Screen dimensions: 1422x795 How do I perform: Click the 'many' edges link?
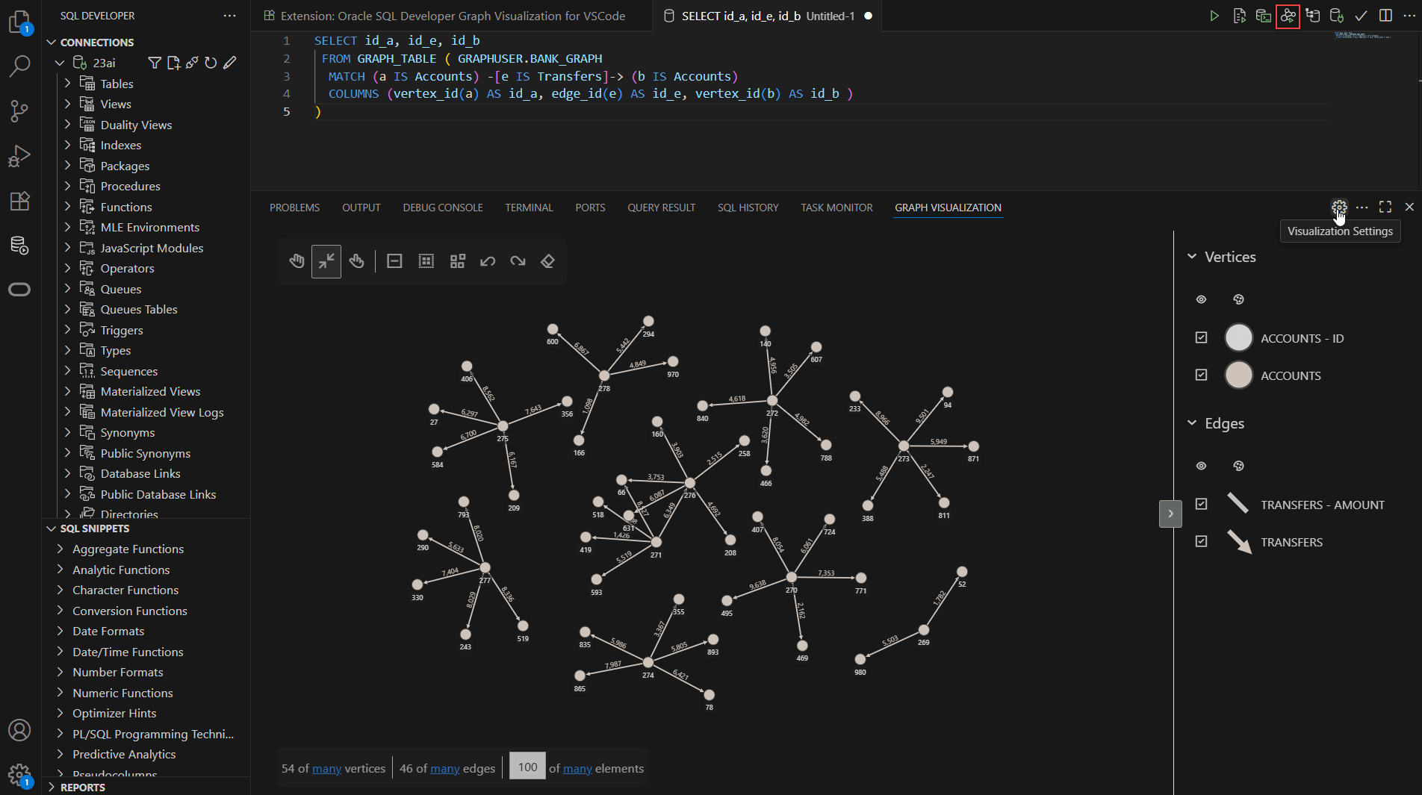tap(445, 768)
